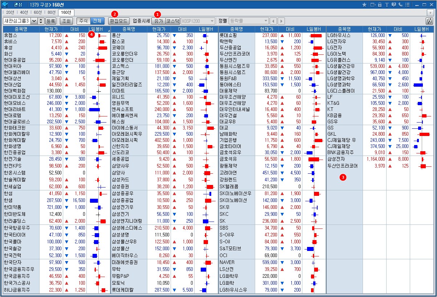Select 전체 view toggle
437x297 pixels.
[97, 21]
